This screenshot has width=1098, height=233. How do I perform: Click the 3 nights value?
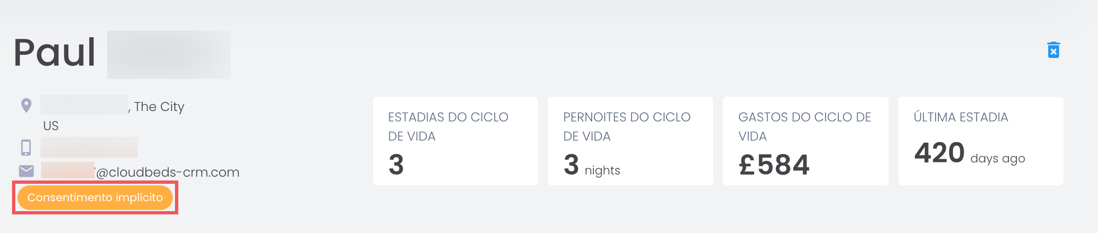592,165
